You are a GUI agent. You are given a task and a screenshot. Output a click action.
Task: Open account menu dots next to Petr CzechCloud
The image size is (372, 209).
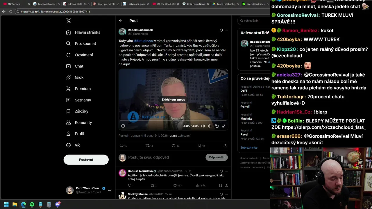tap(110, 190)
